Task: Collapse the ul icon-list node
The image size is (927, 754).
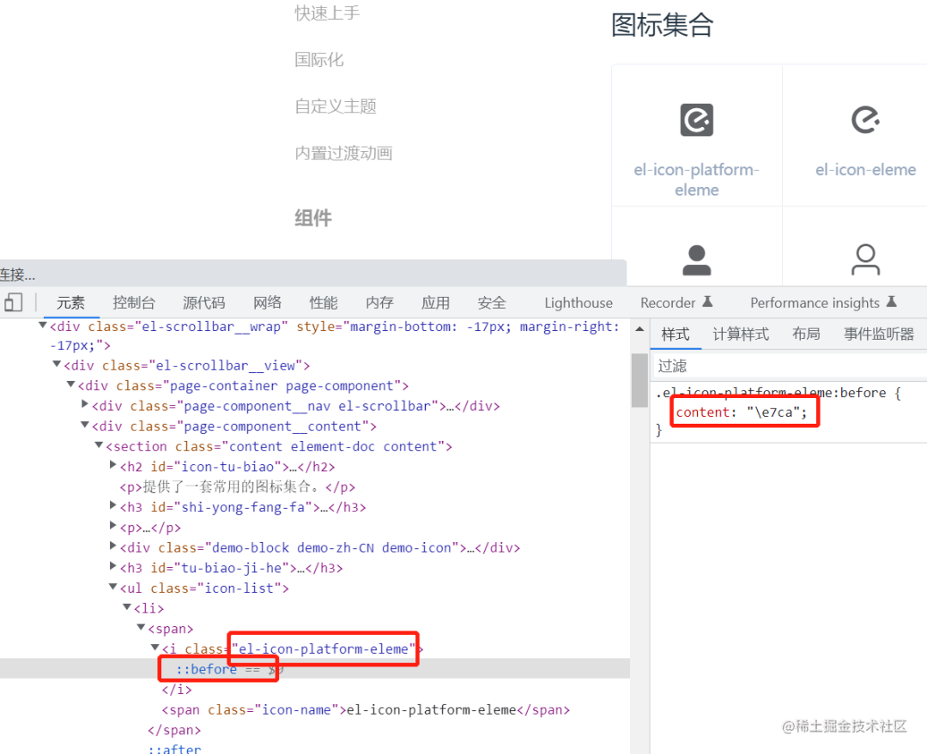Action: (113, 587)
